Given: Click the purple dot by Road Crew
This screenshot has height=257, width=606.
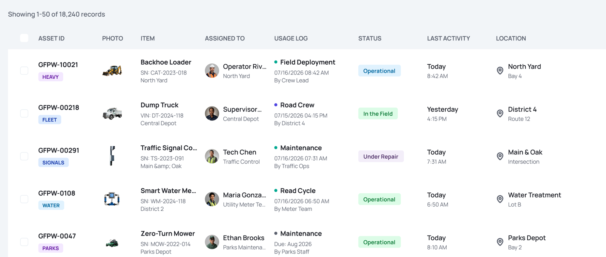Looking at the screenshot, I should pos(276,105).
